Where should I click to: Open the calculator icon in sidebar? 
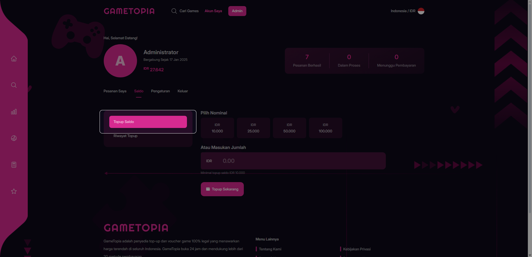[x=14, y=165]
